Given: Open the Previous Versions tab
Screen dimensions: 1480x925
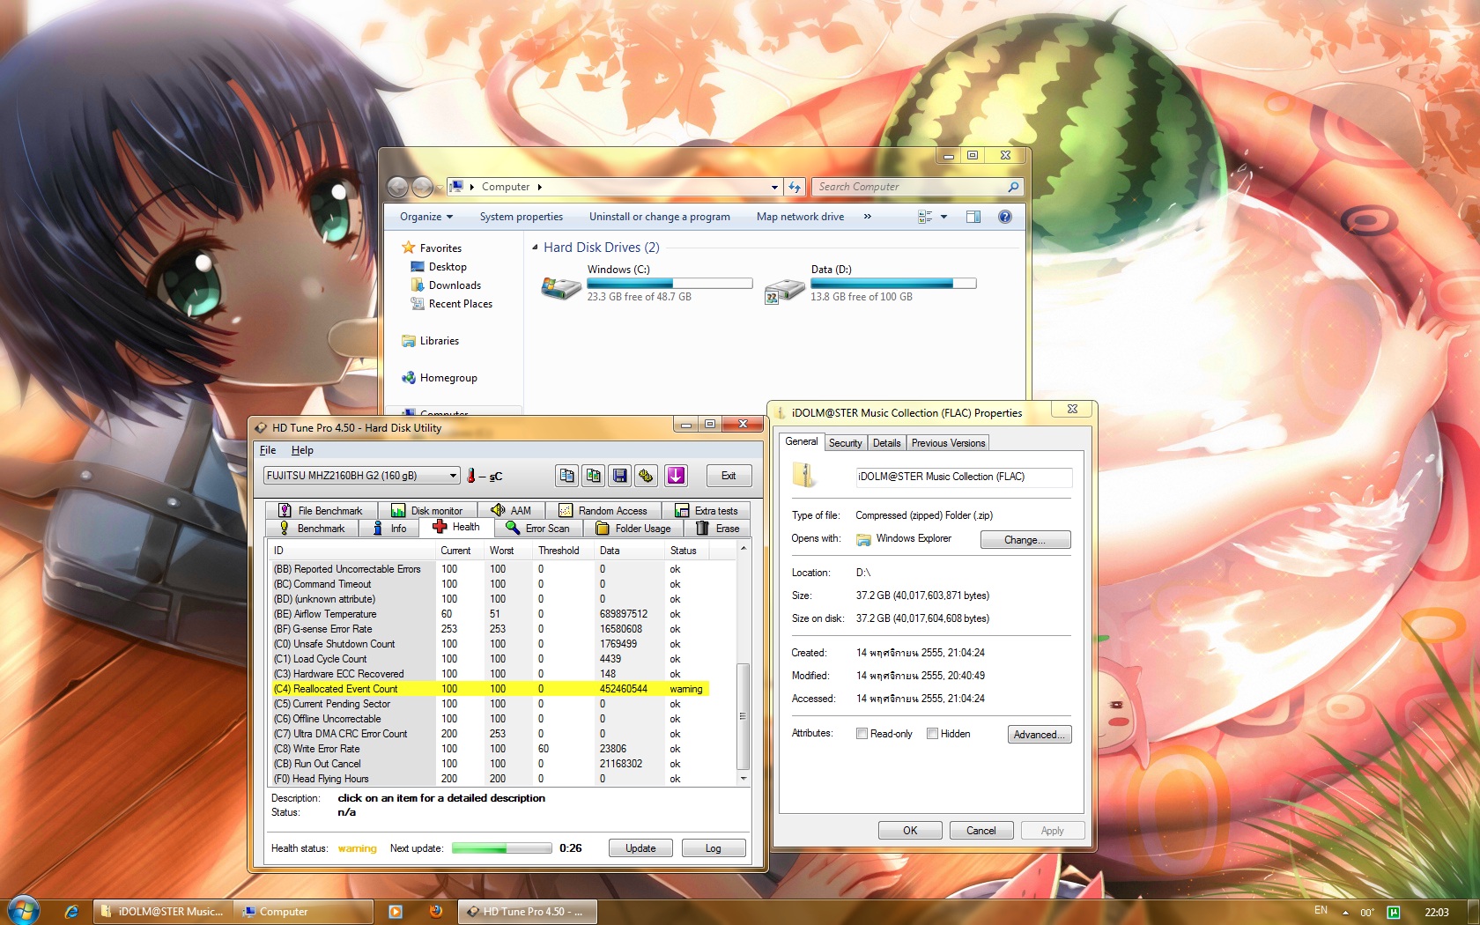Looking at the screenshot, I should pyautogui.click(x=948, y=443).
